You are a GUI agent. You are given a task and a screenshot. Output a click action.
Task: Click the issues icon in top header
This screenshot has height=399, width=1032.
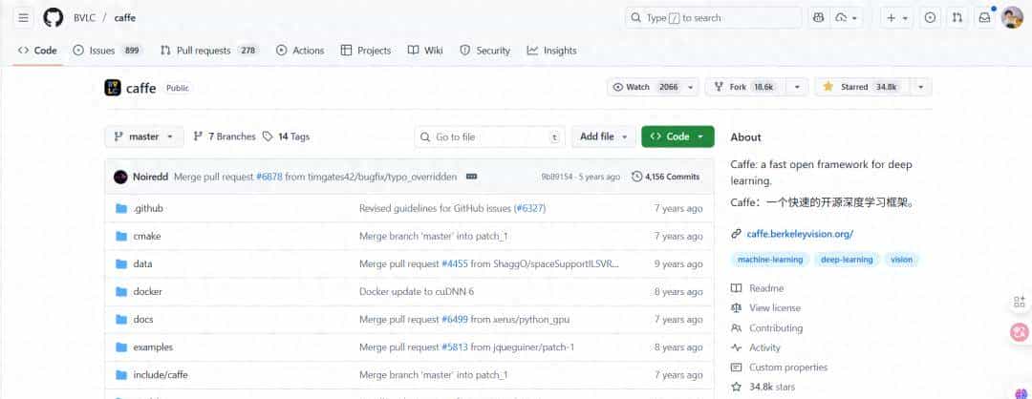[x=930, y=17]
